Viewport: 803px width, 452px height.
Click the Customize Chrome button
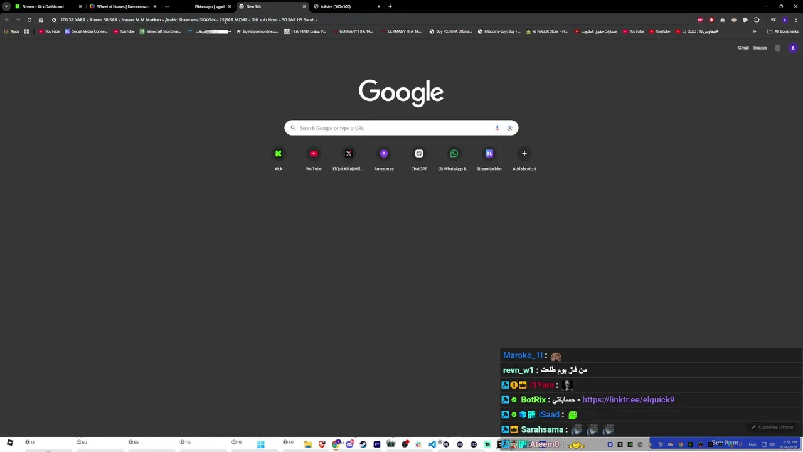(772, 427)
